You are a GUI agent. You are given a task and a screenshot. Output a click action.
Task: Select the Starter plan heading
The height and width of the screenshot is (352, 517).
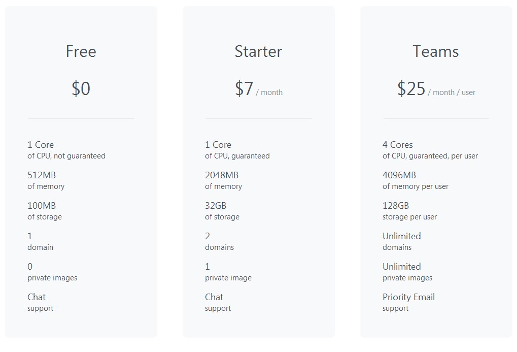[258, 51]
